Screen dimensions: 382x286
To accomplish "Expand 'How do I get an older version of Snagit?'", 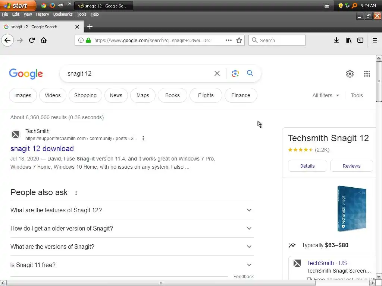I will (132, 228).
